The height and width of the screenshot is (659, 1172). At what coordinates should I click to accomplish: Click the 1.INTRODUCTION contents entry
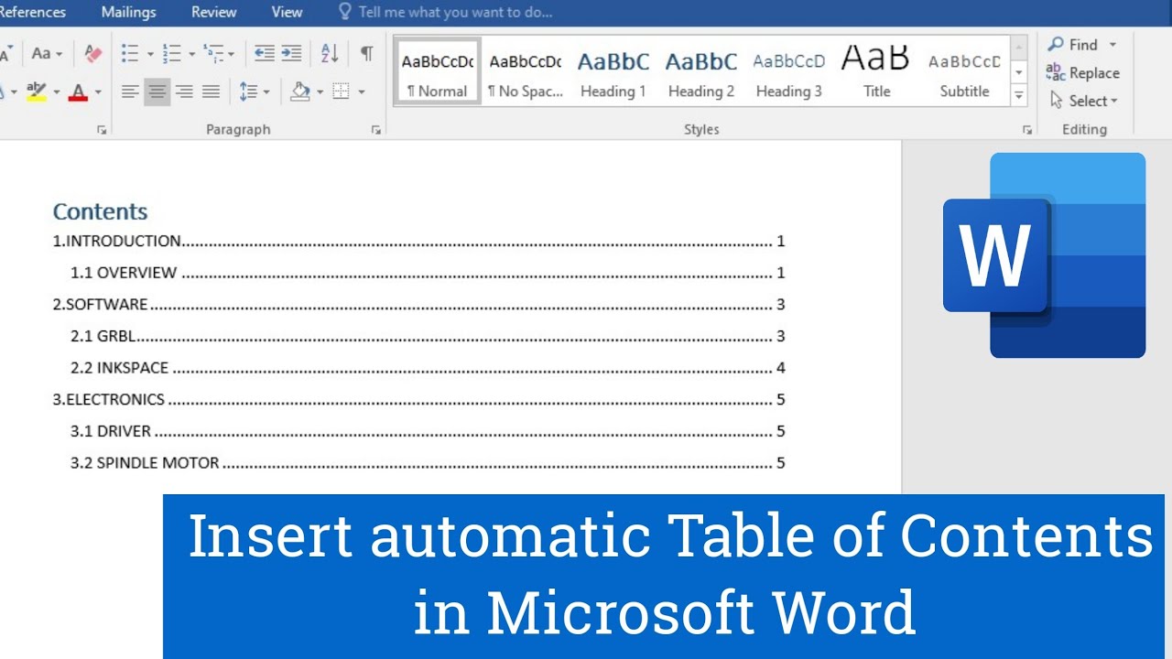click(418, 242)
